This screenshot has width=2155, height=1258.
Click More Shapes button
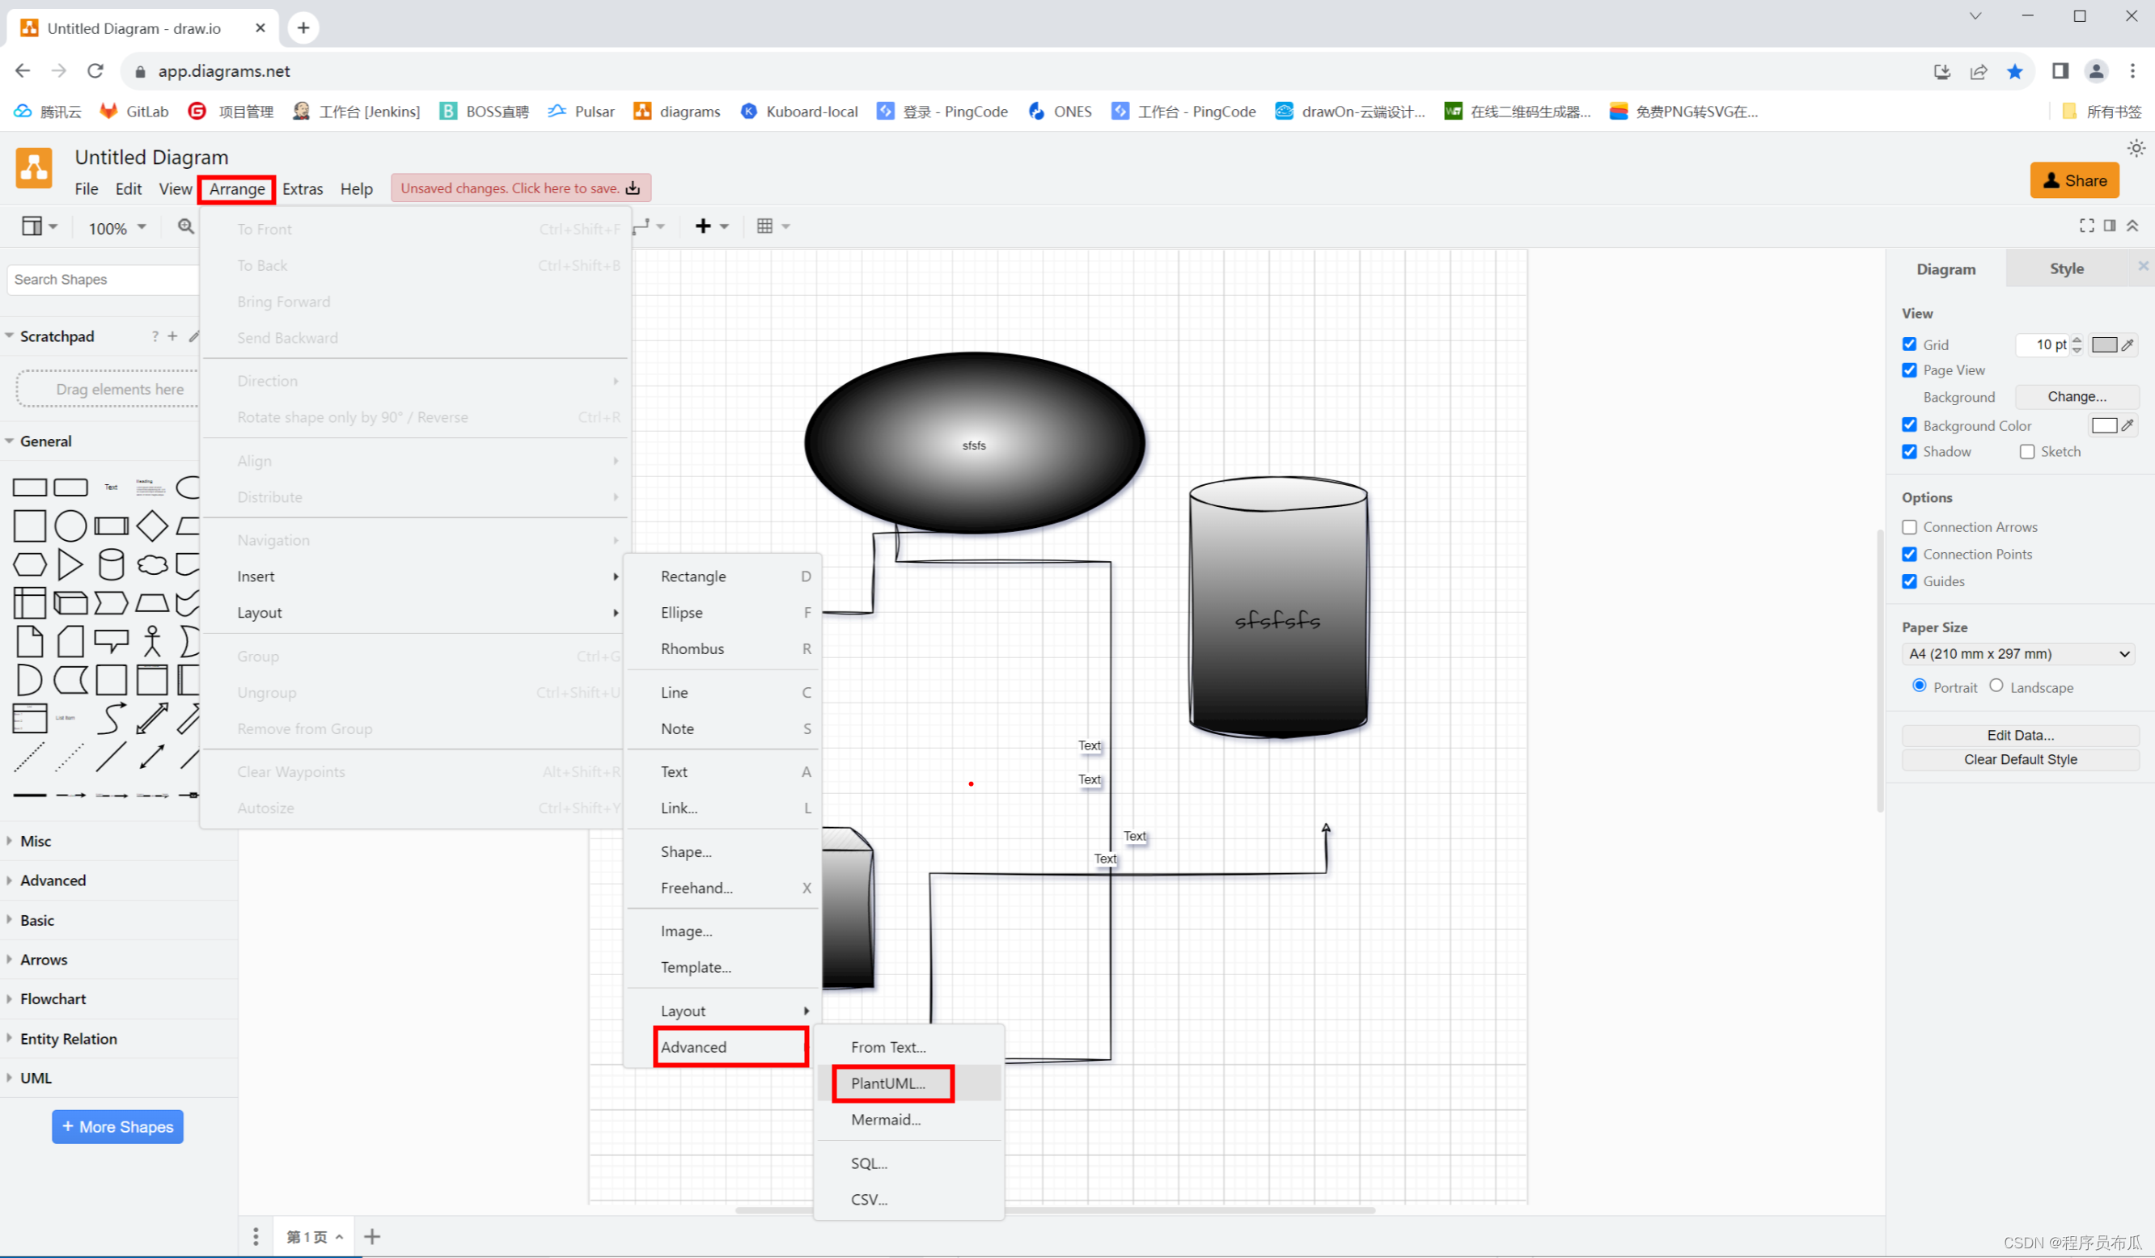(116, 1126)
